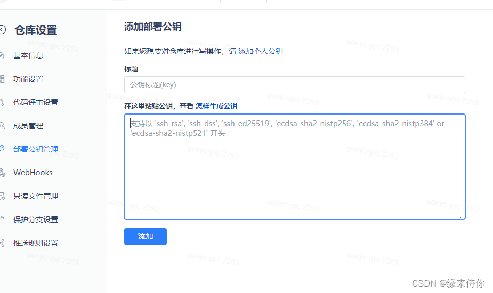
Task: Click the back arrow beside 仓库设置
Action: [x=3, y=30]
